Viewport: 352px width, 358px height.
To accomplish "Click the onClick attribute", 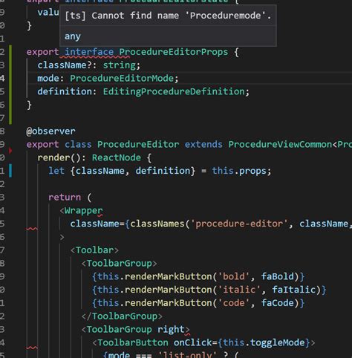I will (x=192, y=342).
